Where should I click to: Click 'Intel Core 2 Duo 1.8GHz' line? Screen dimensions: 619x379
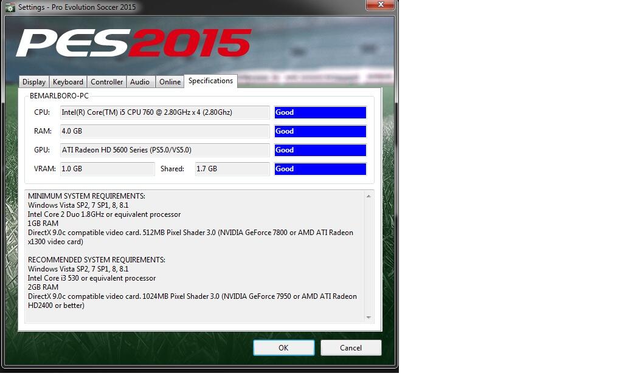point(104,214)
